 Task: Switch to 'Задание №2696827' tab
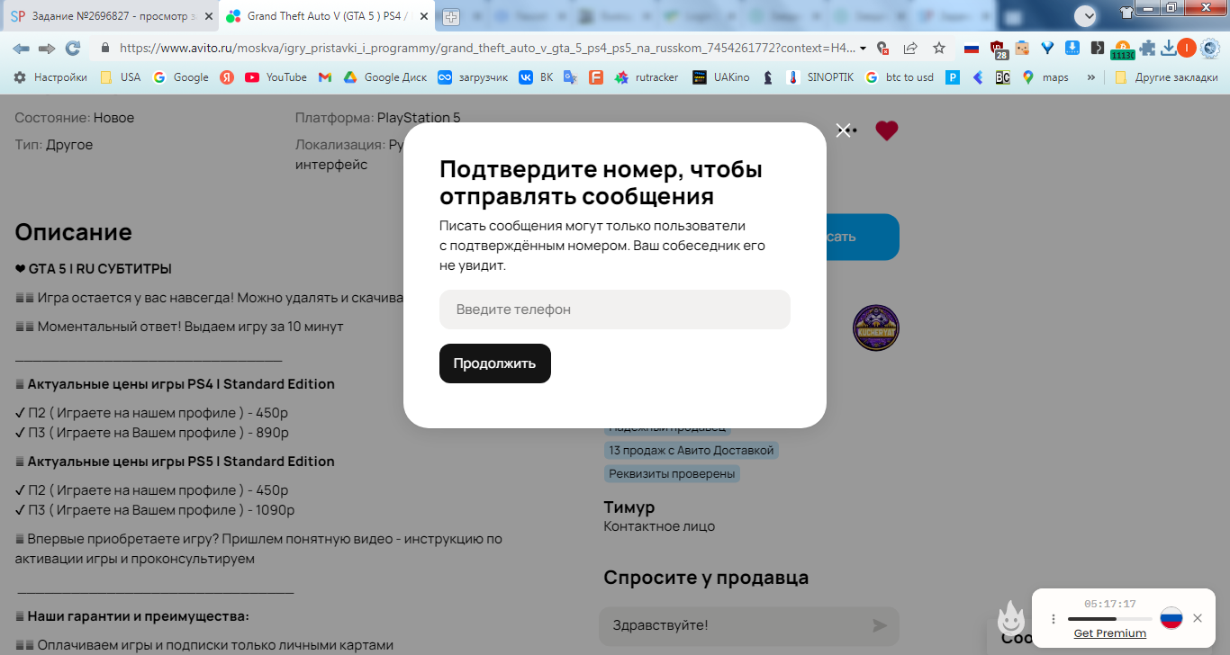point(112,16)
